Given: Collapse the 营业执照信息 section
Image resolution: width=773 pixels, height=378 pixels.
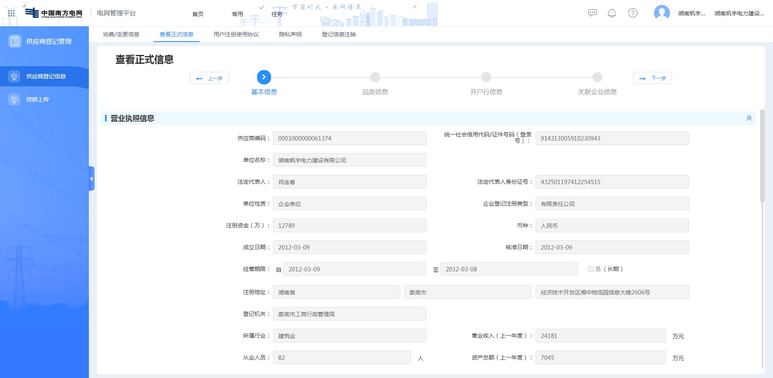Looking at the screenshot, I should point(749,118).
